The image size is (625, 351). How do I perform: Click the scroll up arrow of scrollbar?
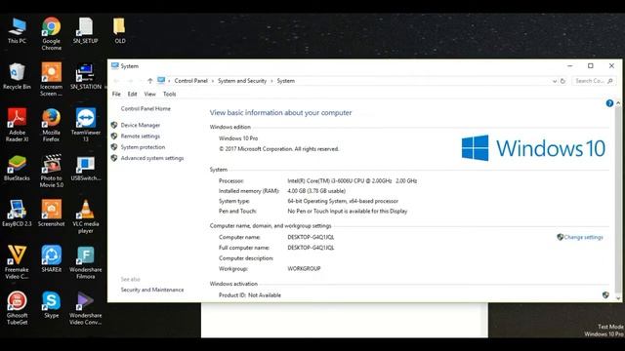pyautogui.click(x=618, y=103)
